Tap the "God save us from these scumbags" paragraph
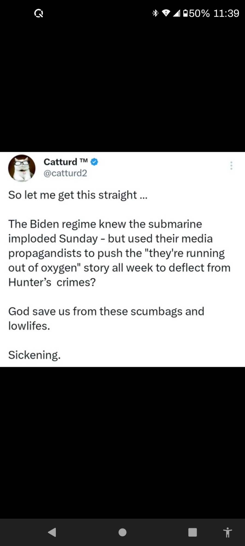Viewport: 245px width, 546px height. click(106, 318)
